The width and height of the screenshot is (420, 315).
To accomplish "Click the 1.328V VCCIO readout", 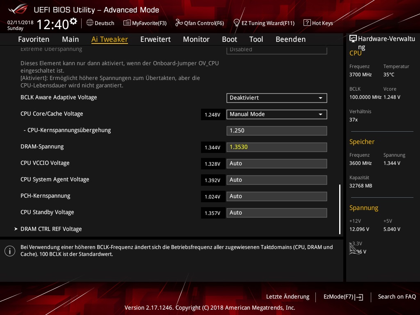I will (x=213, y=164).
